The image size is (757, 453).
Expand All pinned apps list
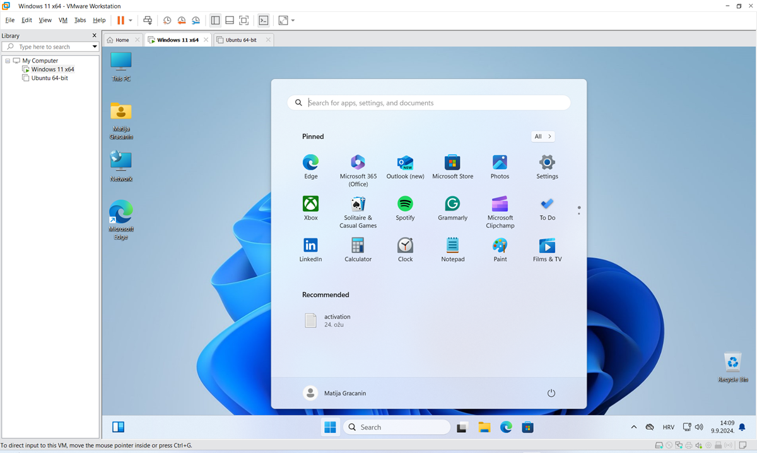(x=543, y=136)
